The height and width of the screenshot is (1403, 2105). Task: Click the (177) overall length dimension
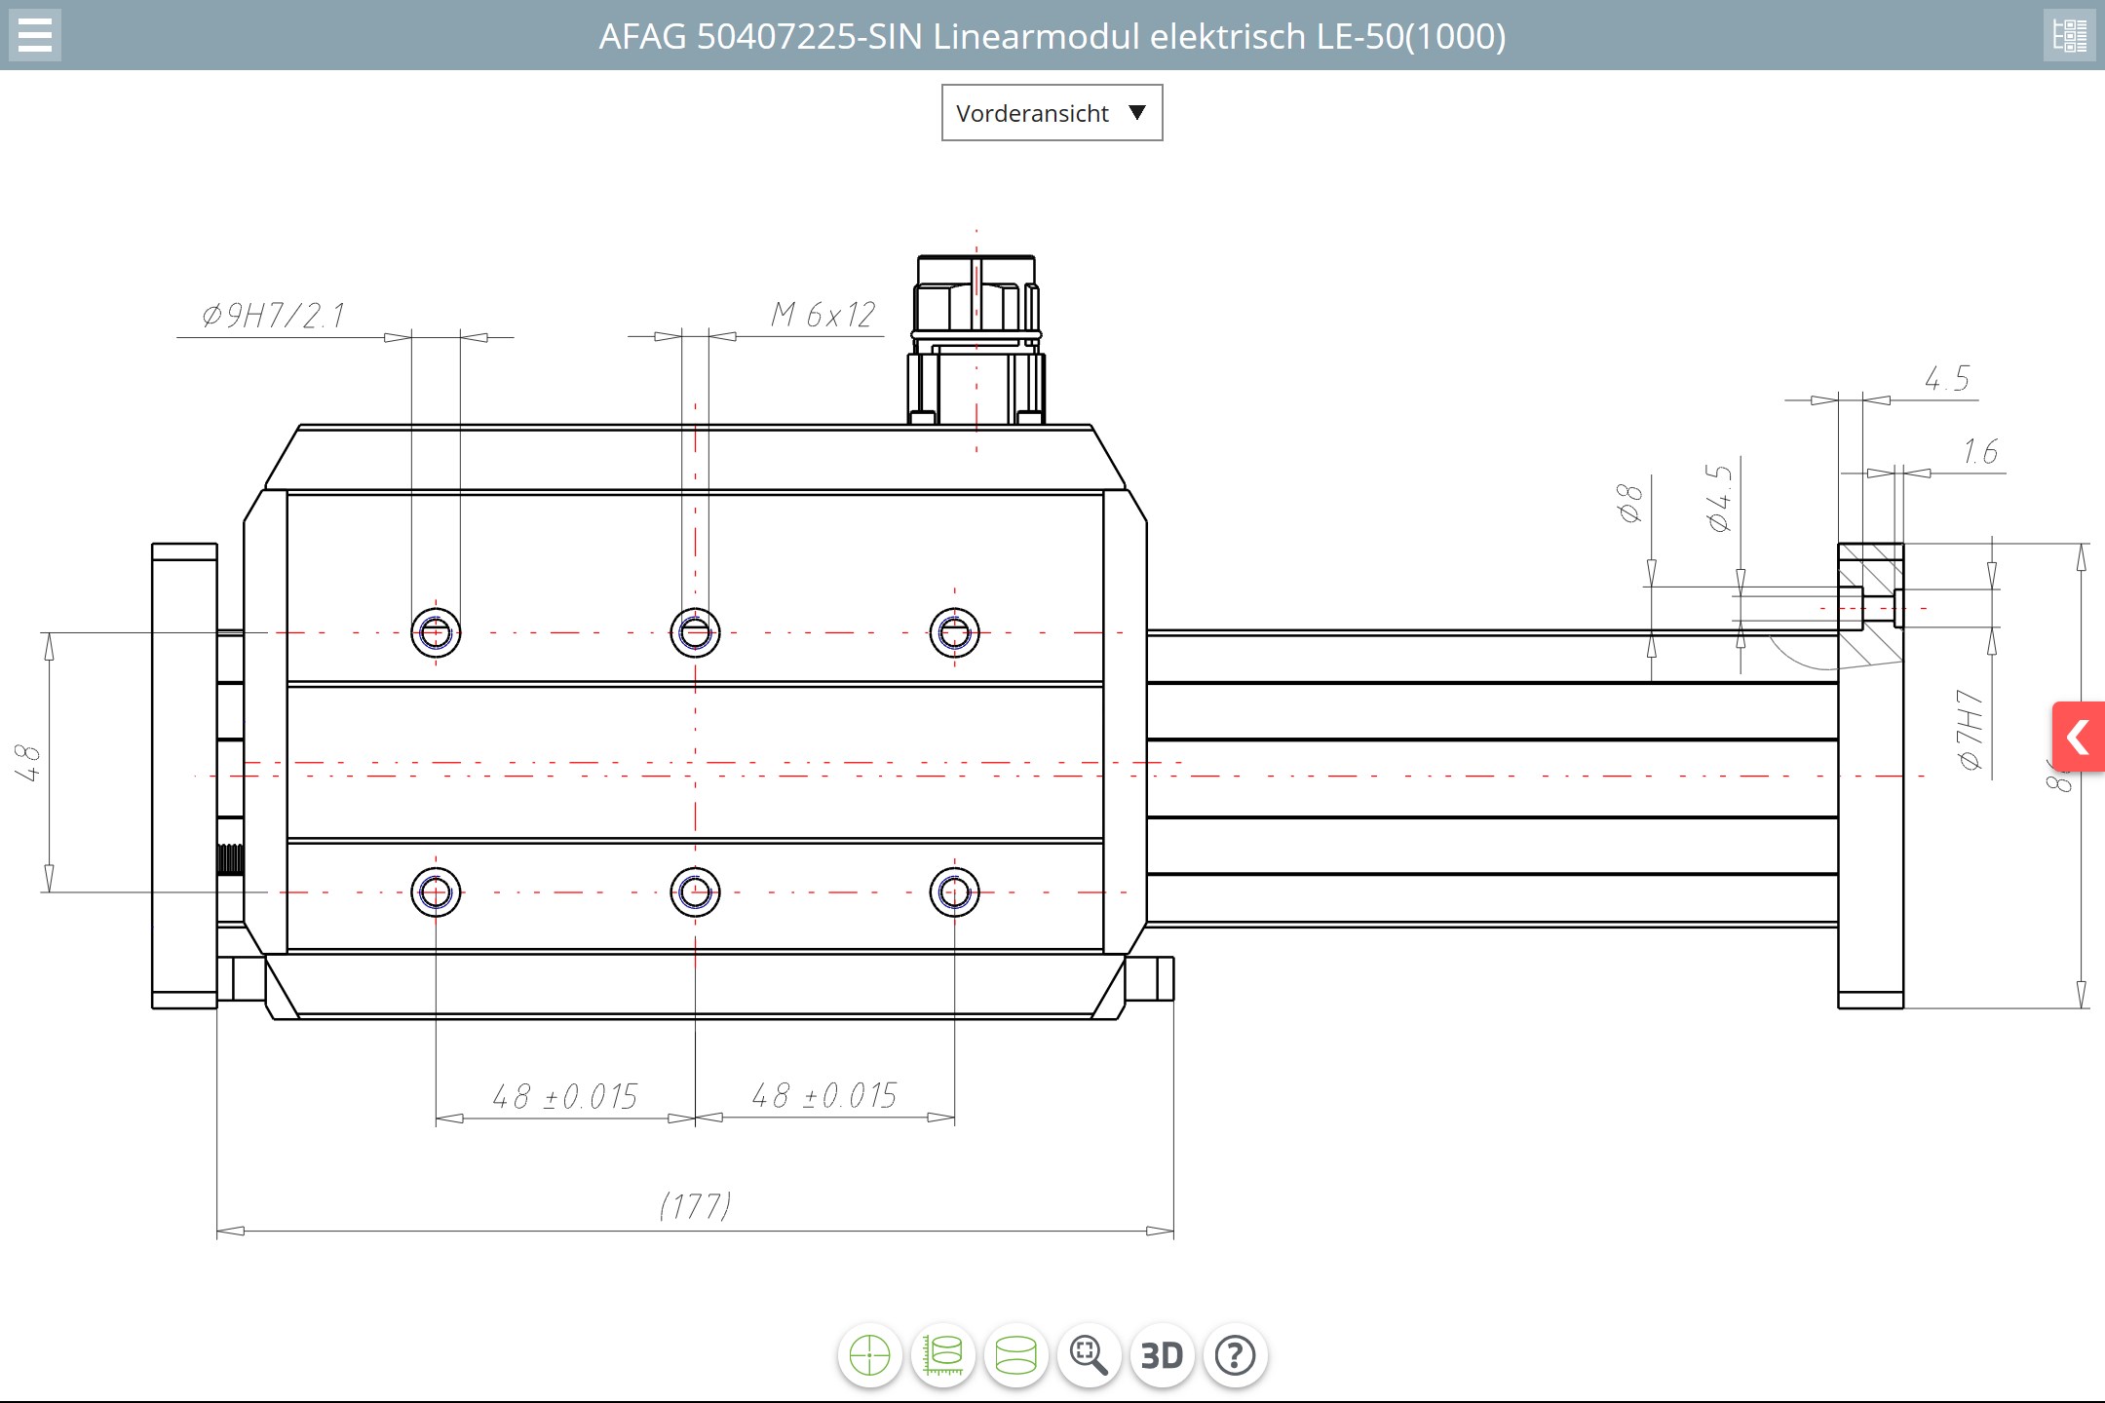click(695, 1206)
